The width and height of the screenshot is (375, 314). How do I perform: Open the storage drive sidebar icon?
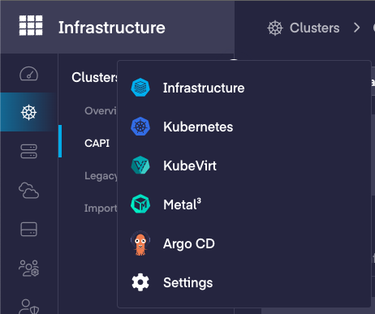coord(28,230)
